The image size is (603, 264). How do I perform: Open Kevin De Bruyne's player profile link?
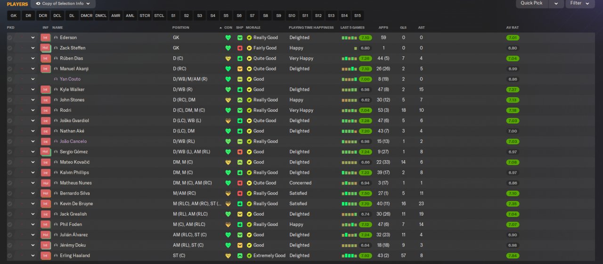click(x=76, y=204)
